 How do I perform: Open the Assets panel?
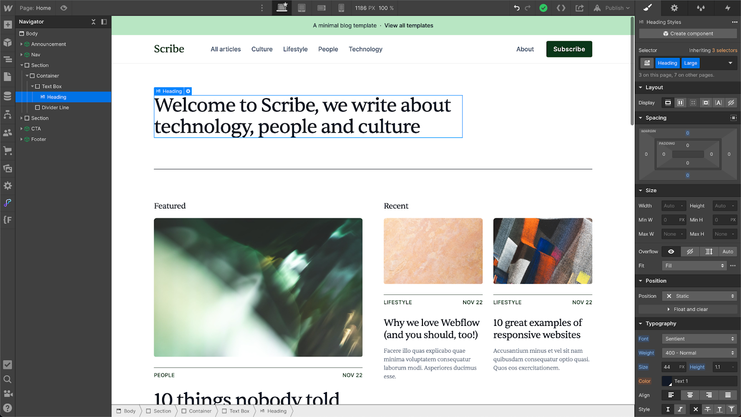click(x=7, y=168)
